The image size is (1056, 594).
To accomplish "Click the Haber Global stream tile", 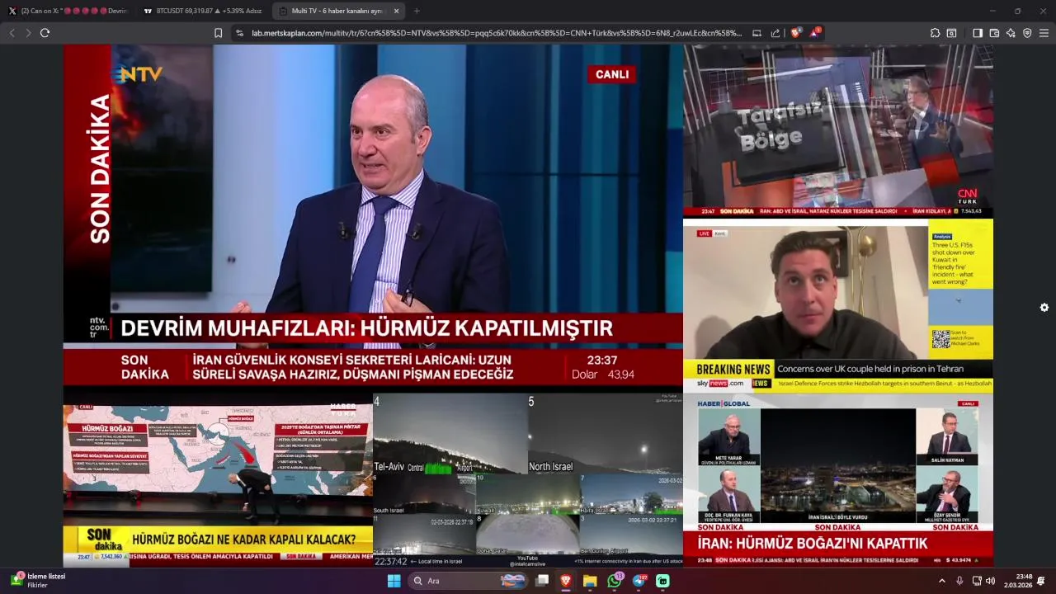I will 838,480.
